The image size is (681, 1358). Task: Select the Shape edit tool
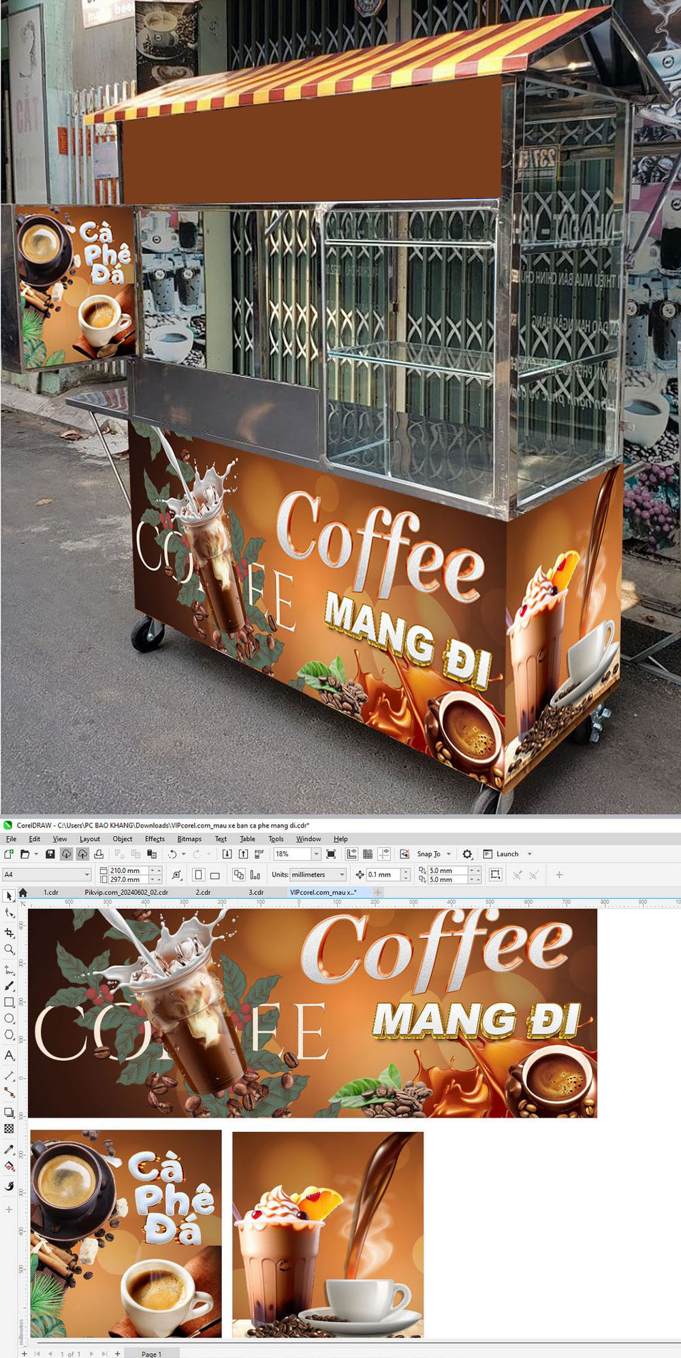click(x=9, y=913)
